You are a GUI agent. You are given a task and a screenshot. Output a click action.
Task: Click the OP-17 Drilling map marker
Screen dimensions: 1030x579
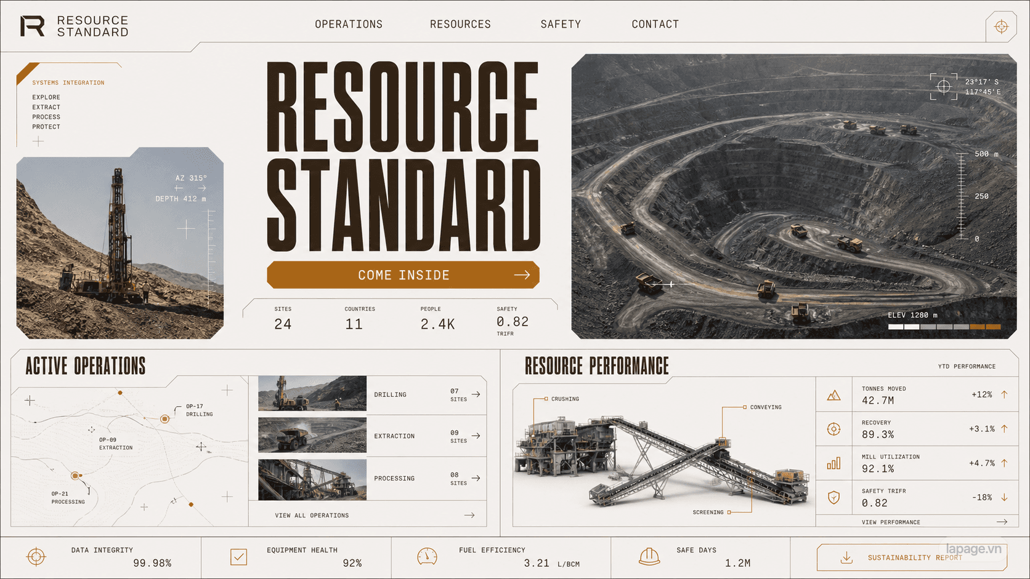click(x=164, y=419)
